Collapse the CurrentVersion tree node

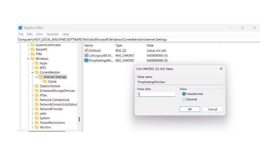click(x=32, y=72)
